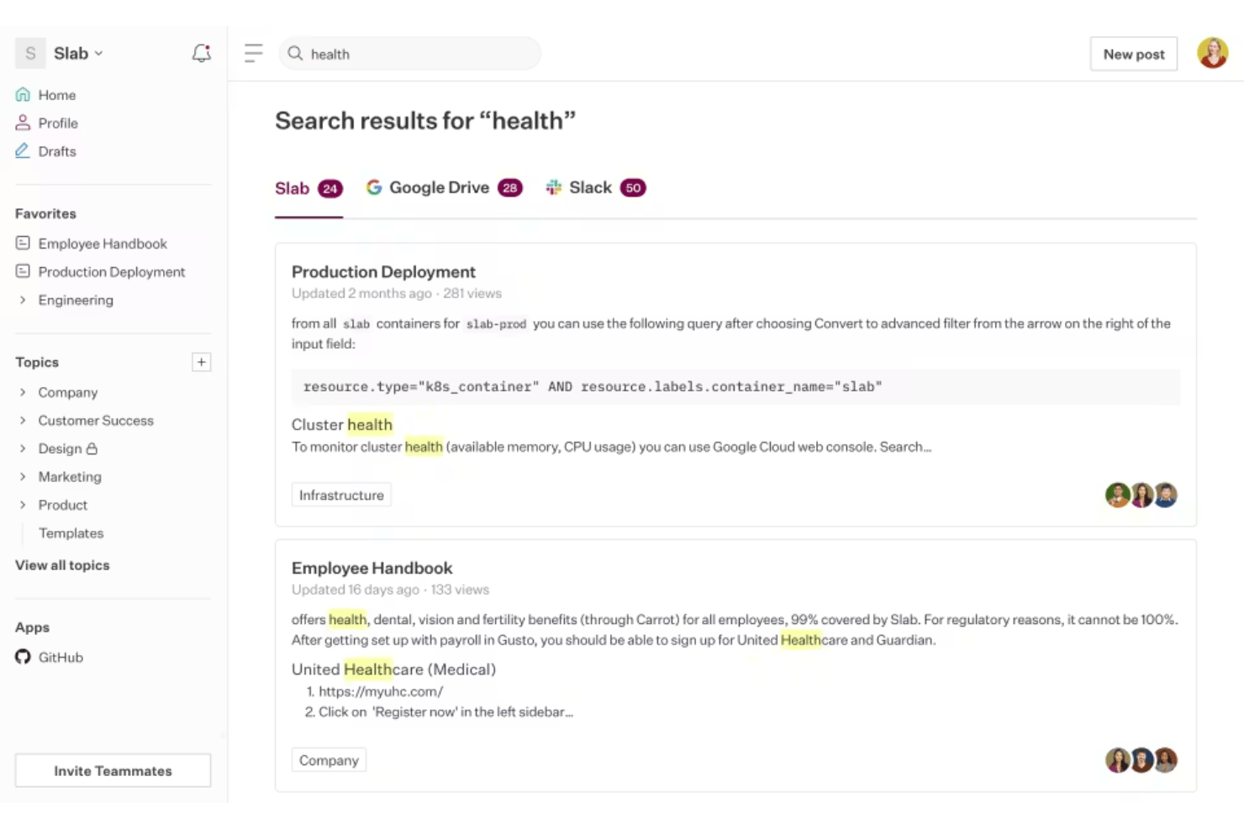The image size is (1244, 829).
Task: Click the Design topic lock icon
Action: [92, 449]
